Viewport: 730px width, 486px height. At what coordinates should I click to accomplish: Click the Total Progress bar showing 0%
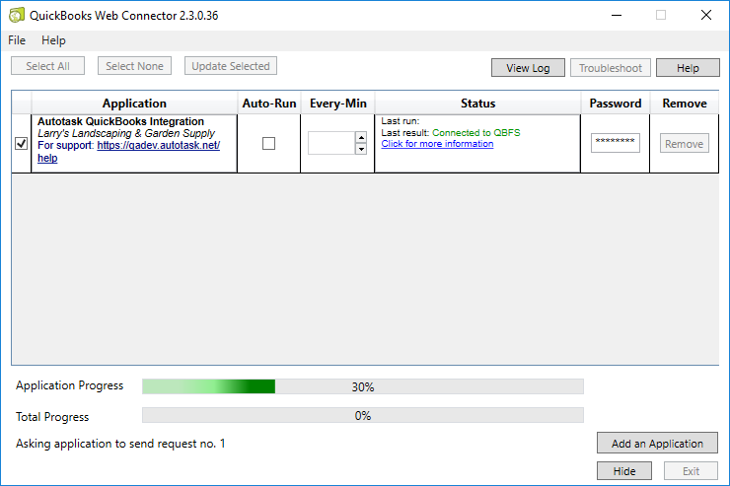tap(363, 415)
